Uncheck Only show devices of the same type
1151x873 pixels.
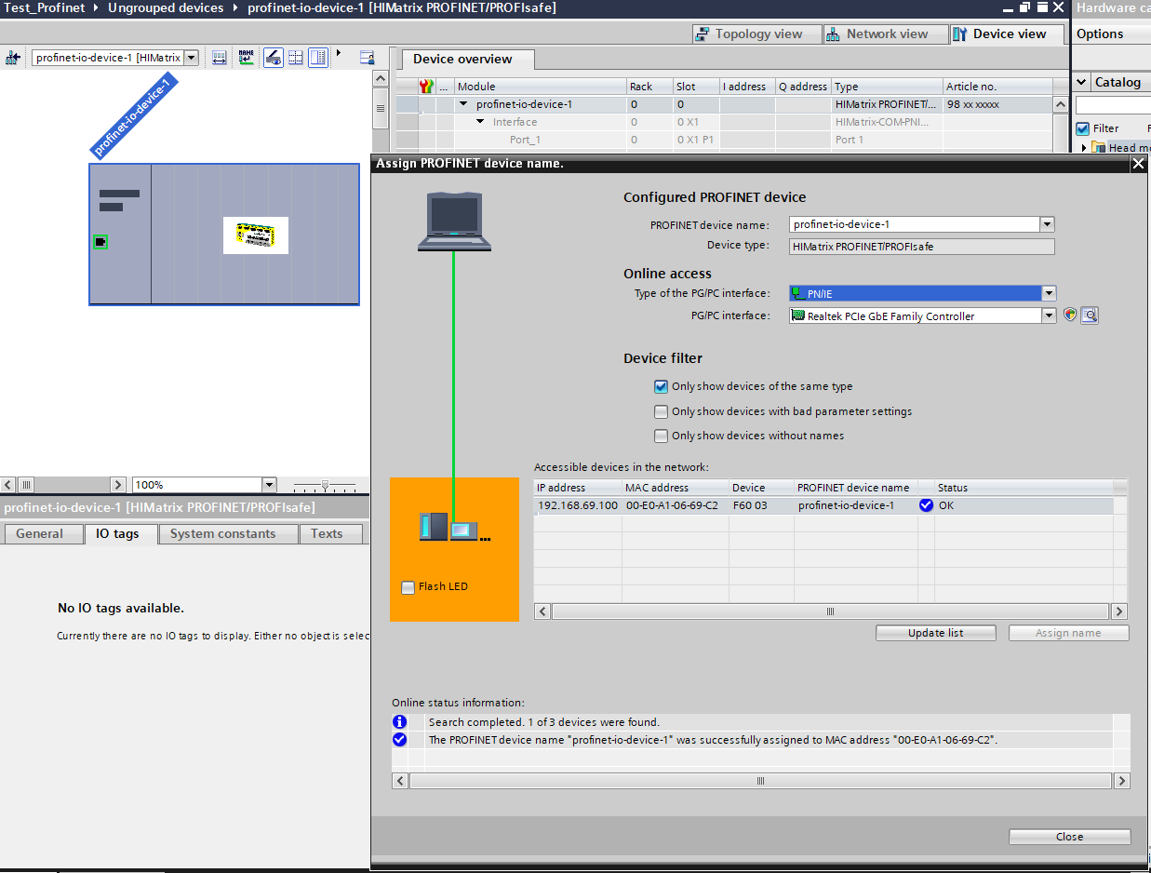(x=661, y=386)
